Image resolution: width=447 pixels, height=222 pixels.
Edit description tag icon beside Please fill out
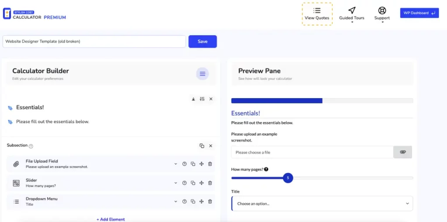[x=10, y=122]
